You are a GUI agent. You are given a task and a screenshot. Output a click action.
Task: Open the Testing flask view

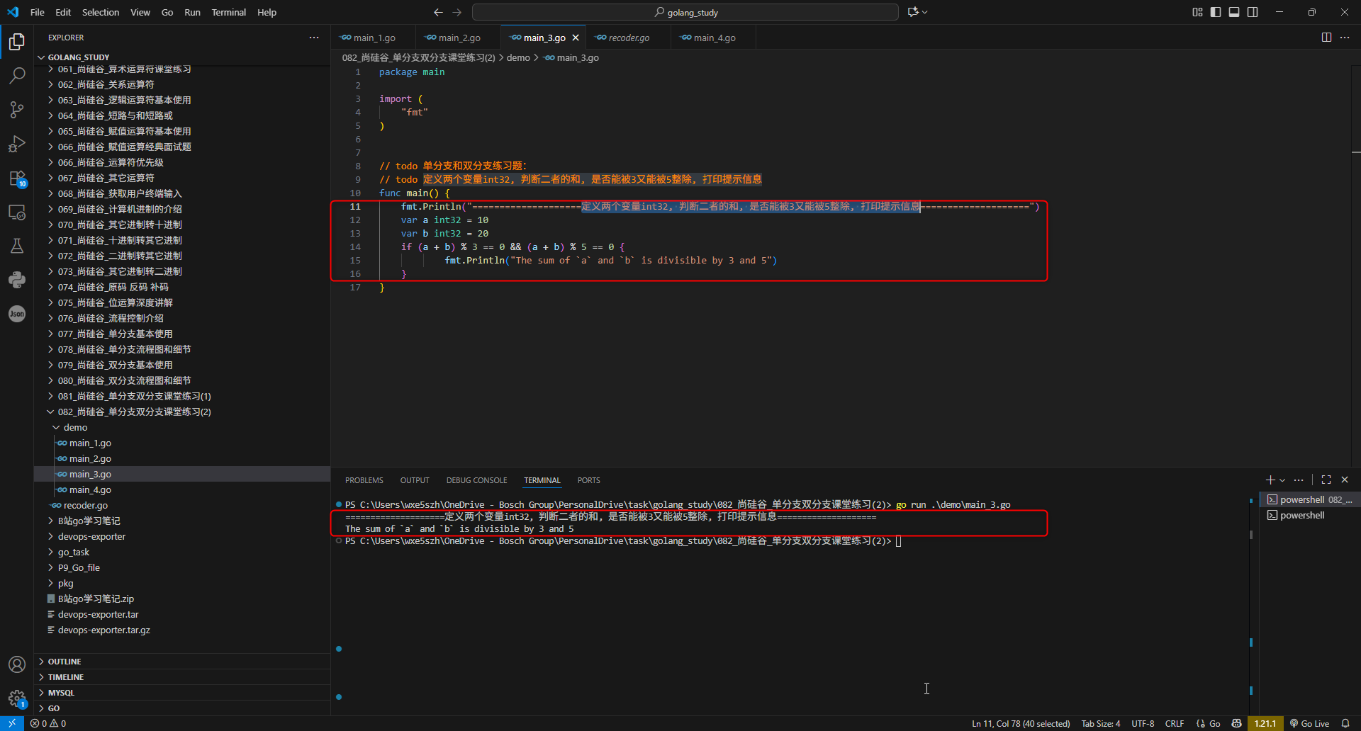[17, 246]
